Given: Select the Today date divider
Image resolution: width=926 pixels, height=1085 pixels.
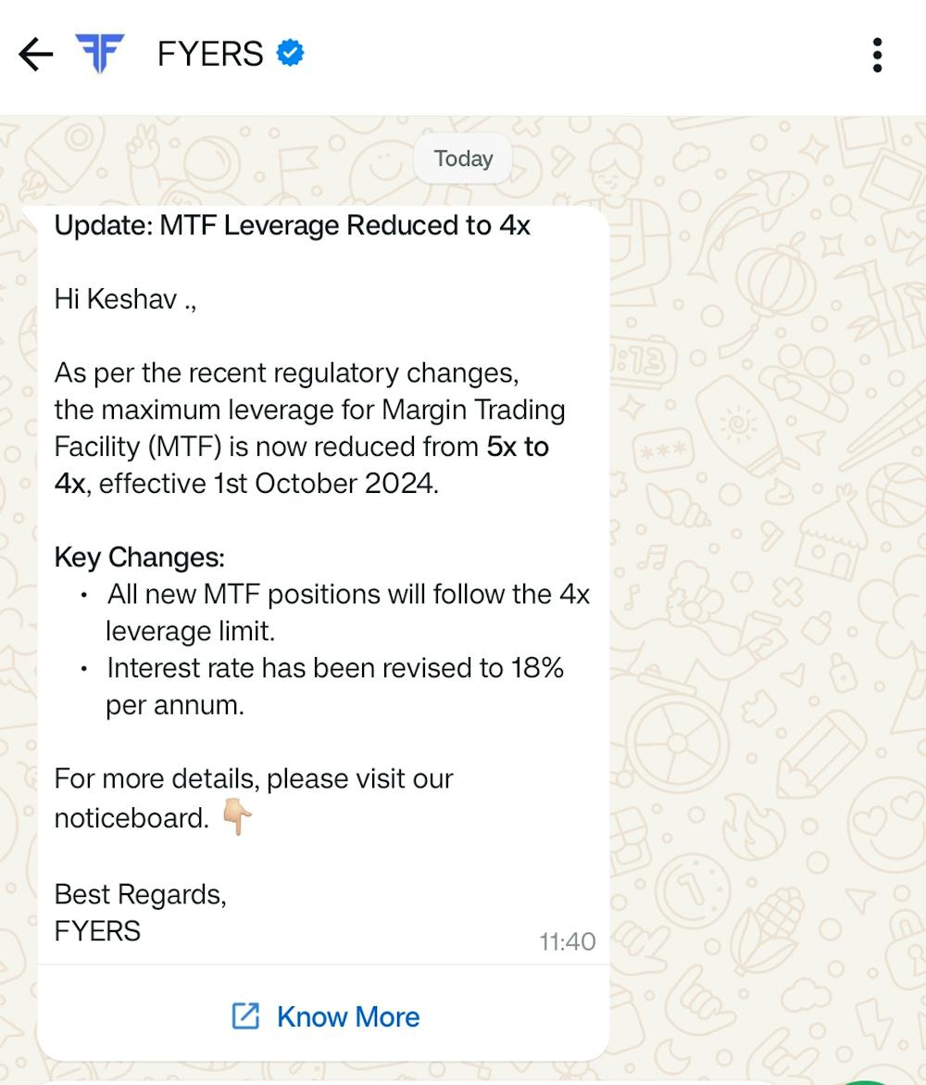Looking at the screenshot, I should pyautogui.click(x=462, y=158).
